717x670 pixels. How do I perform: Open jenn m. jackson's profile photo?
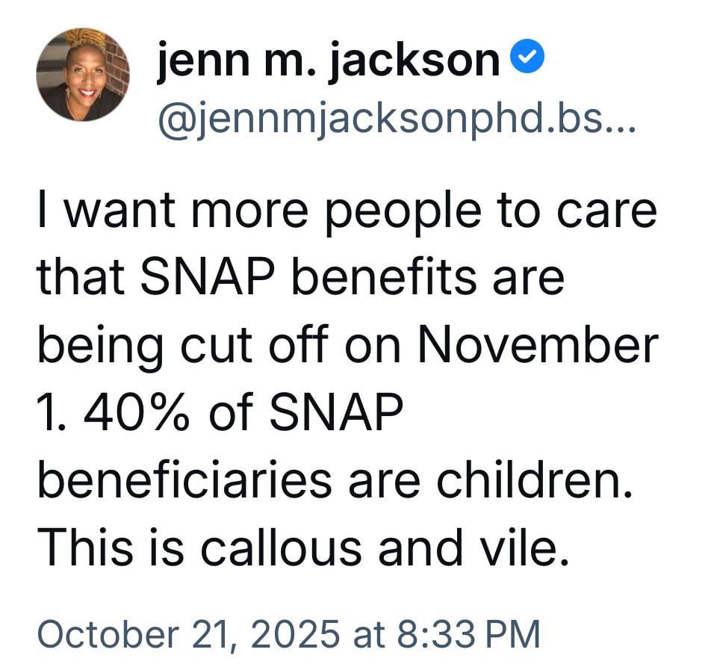coord(83,75)
